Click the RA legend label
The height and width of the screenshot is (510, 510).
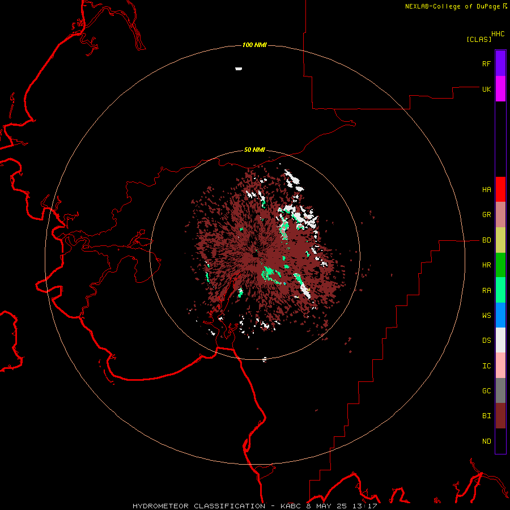pos(486,291)
